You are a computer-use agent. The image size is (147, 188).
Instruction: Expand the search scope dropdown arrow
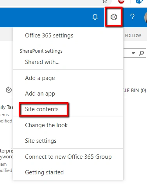click(x=133, y=53)
